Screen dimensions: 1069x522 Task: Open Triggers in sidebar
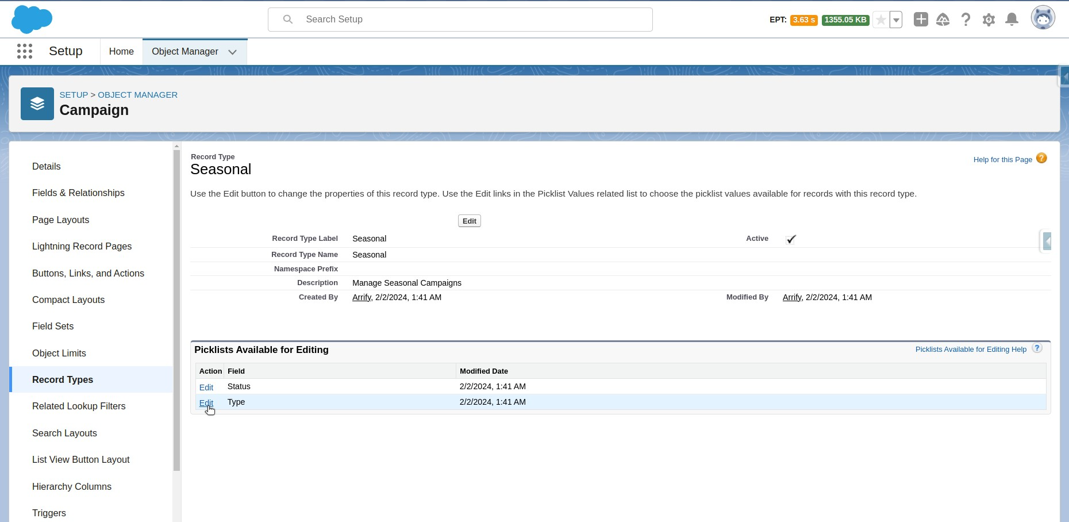click(x=49, y=513)
